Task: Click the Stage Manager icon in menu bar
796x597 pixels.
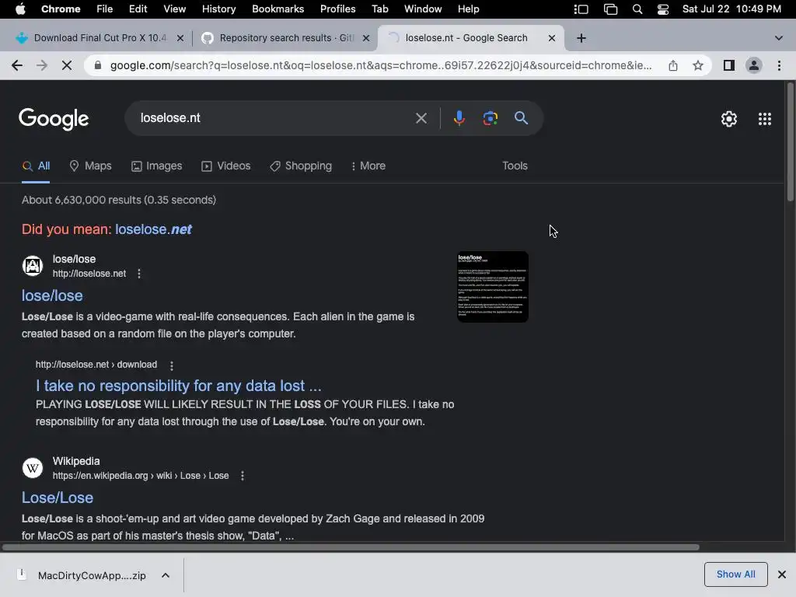Action: (581, 9)
